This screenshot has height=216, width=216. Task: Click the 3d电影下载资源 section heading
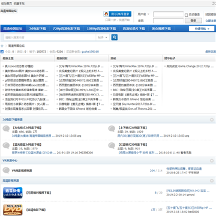point(13,119)
